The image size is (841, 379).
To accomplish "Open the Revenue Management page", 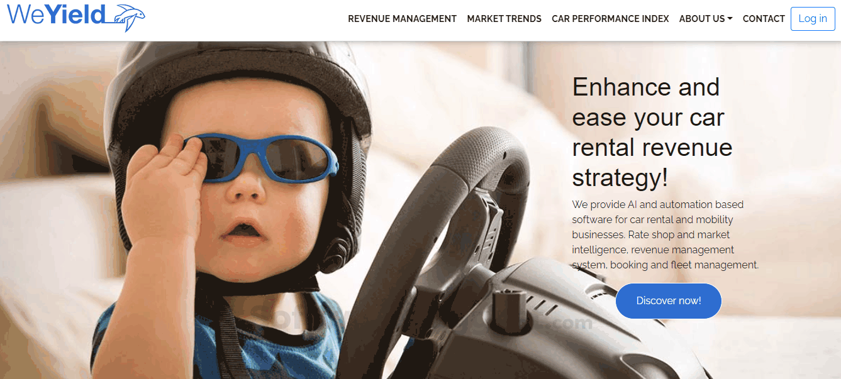I will pyautogui.click(x=402, y=19).
